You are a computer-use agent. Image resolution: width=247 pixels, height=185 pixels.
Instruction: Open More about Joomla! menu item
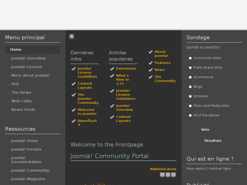point(30,75)
